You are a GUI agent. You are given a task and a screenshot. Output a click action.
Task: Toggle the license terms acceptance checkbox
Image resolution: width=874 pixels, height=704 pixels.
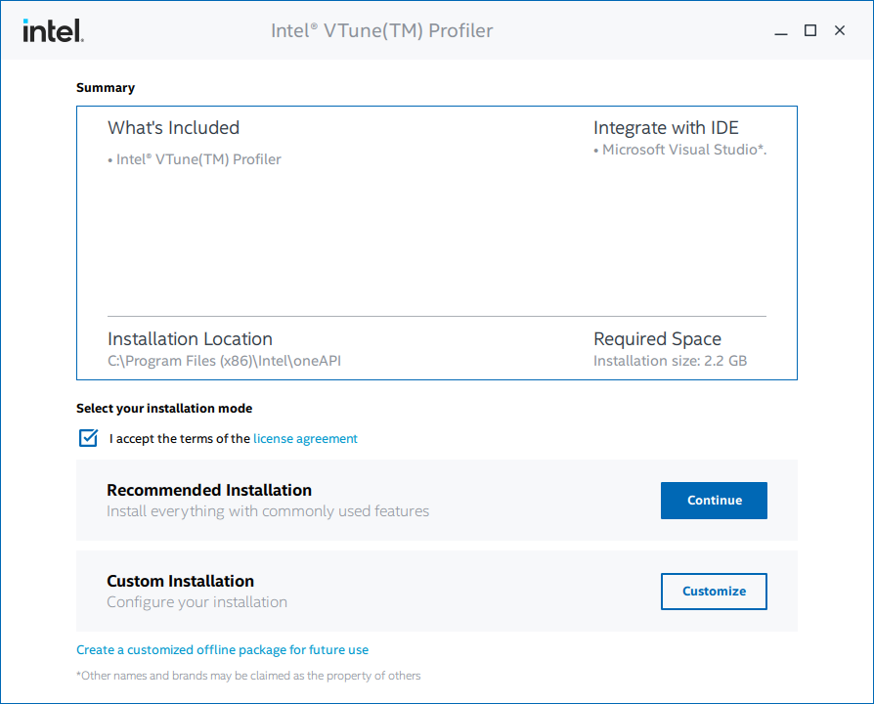(89, 438)
